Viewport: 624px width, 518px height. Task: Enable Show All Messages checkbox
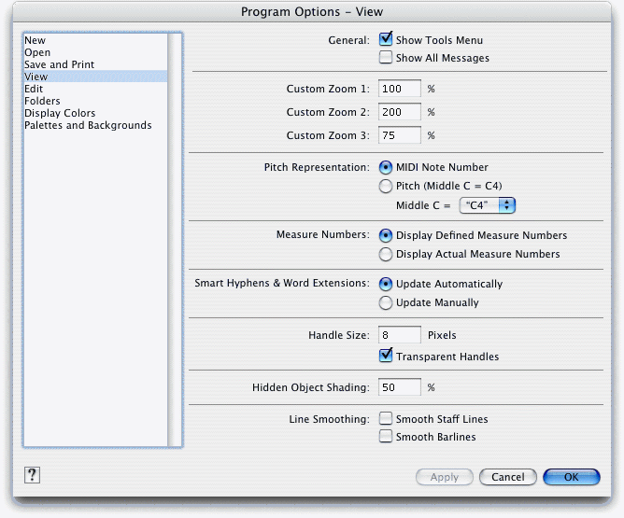point(385,57)
